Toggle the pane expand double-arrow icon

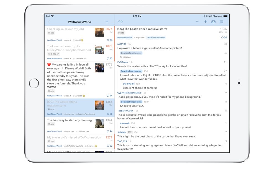point(120,22)
